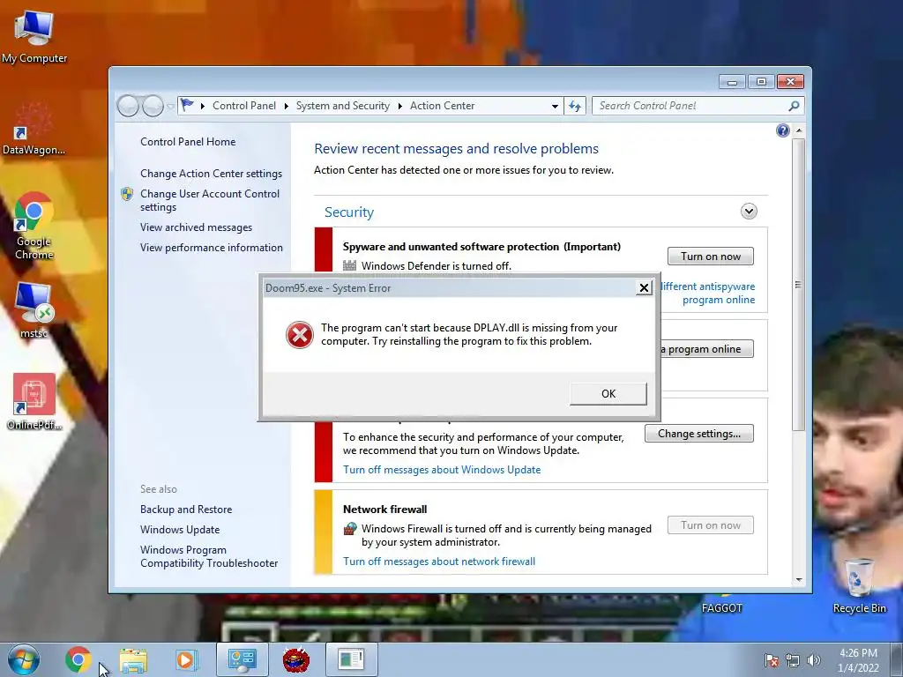903x677 pixels.
Task: Open network icon in system tray
Action: 793,660
